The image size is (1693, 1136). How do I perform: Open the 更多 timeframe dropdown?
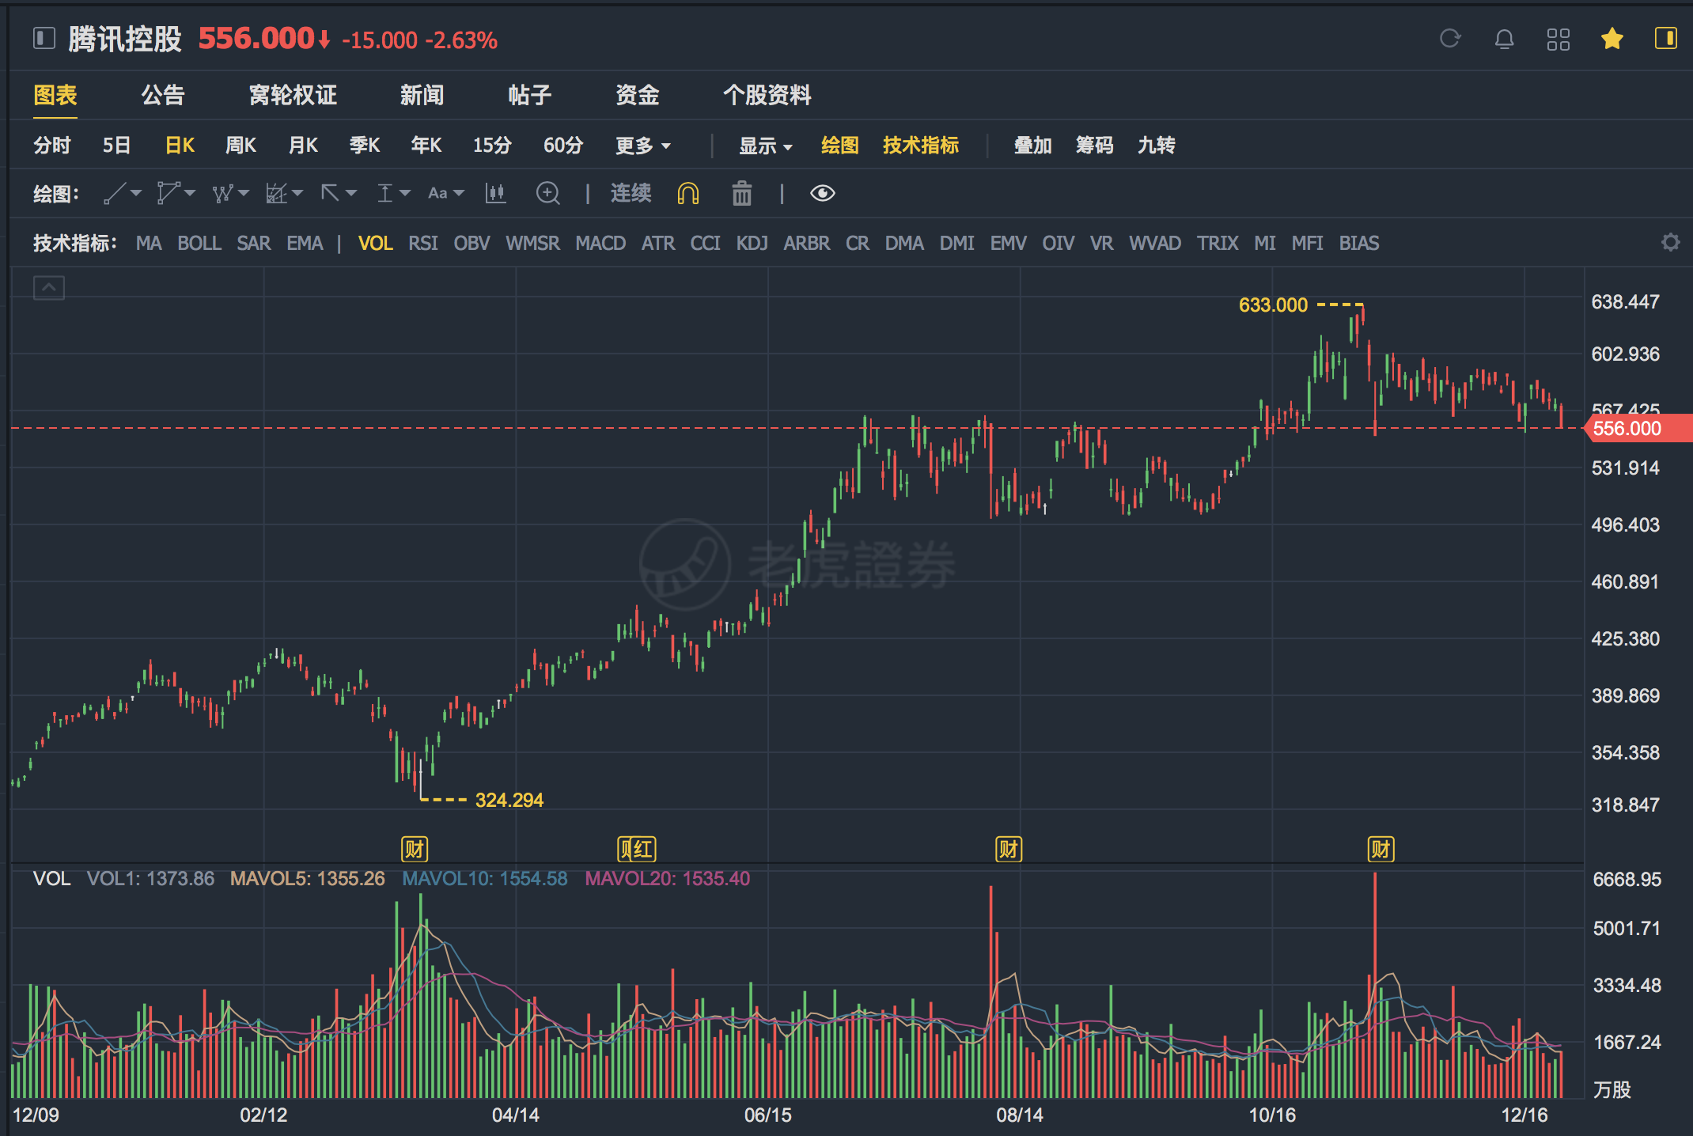click(643, 146)
